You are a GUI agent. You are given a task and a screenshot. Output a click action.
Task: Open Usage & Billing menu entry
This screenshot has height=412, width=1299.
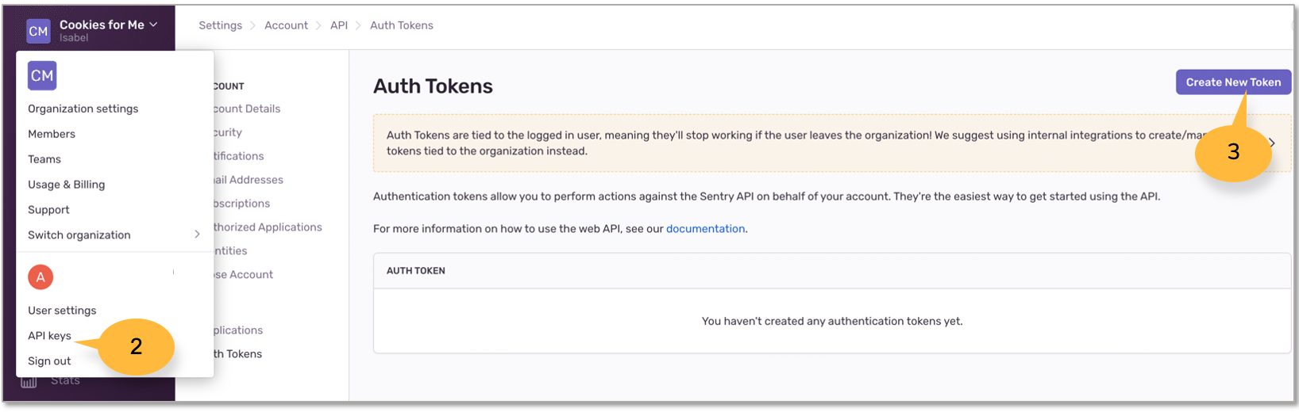pos(67,185)
